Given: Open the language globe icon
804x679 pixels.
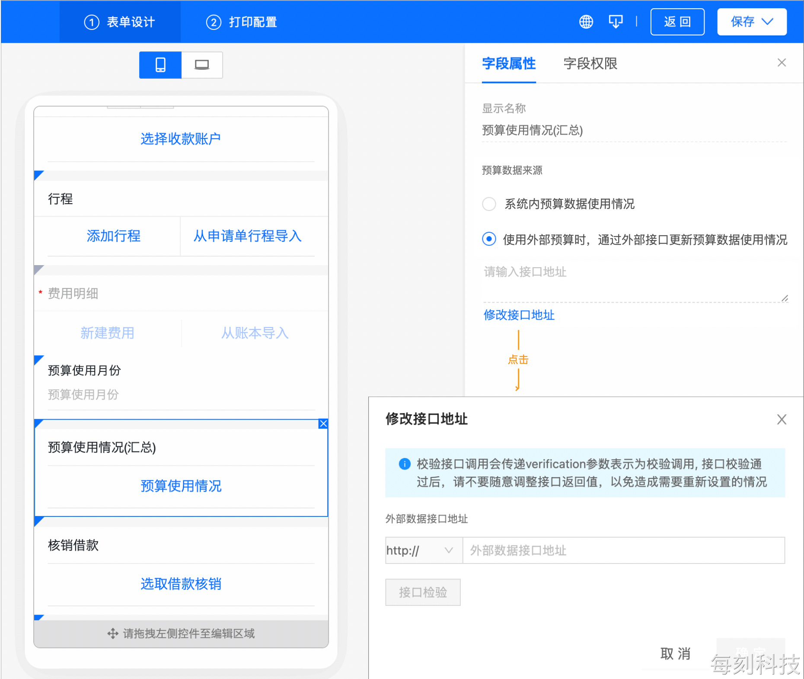Looking at the screenshot, I should (x=586, y=22).
